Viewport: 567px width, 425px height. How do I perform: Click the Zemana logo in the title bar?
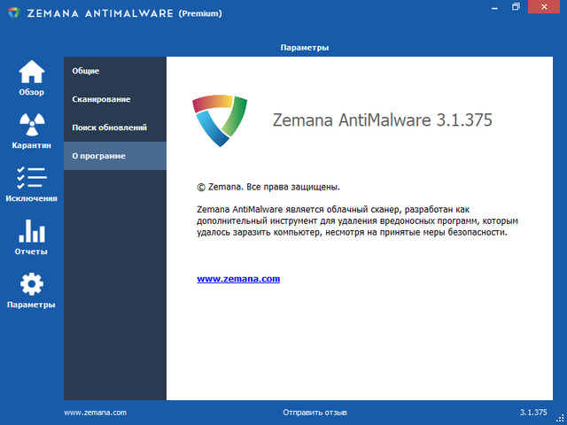click(12, 13)
